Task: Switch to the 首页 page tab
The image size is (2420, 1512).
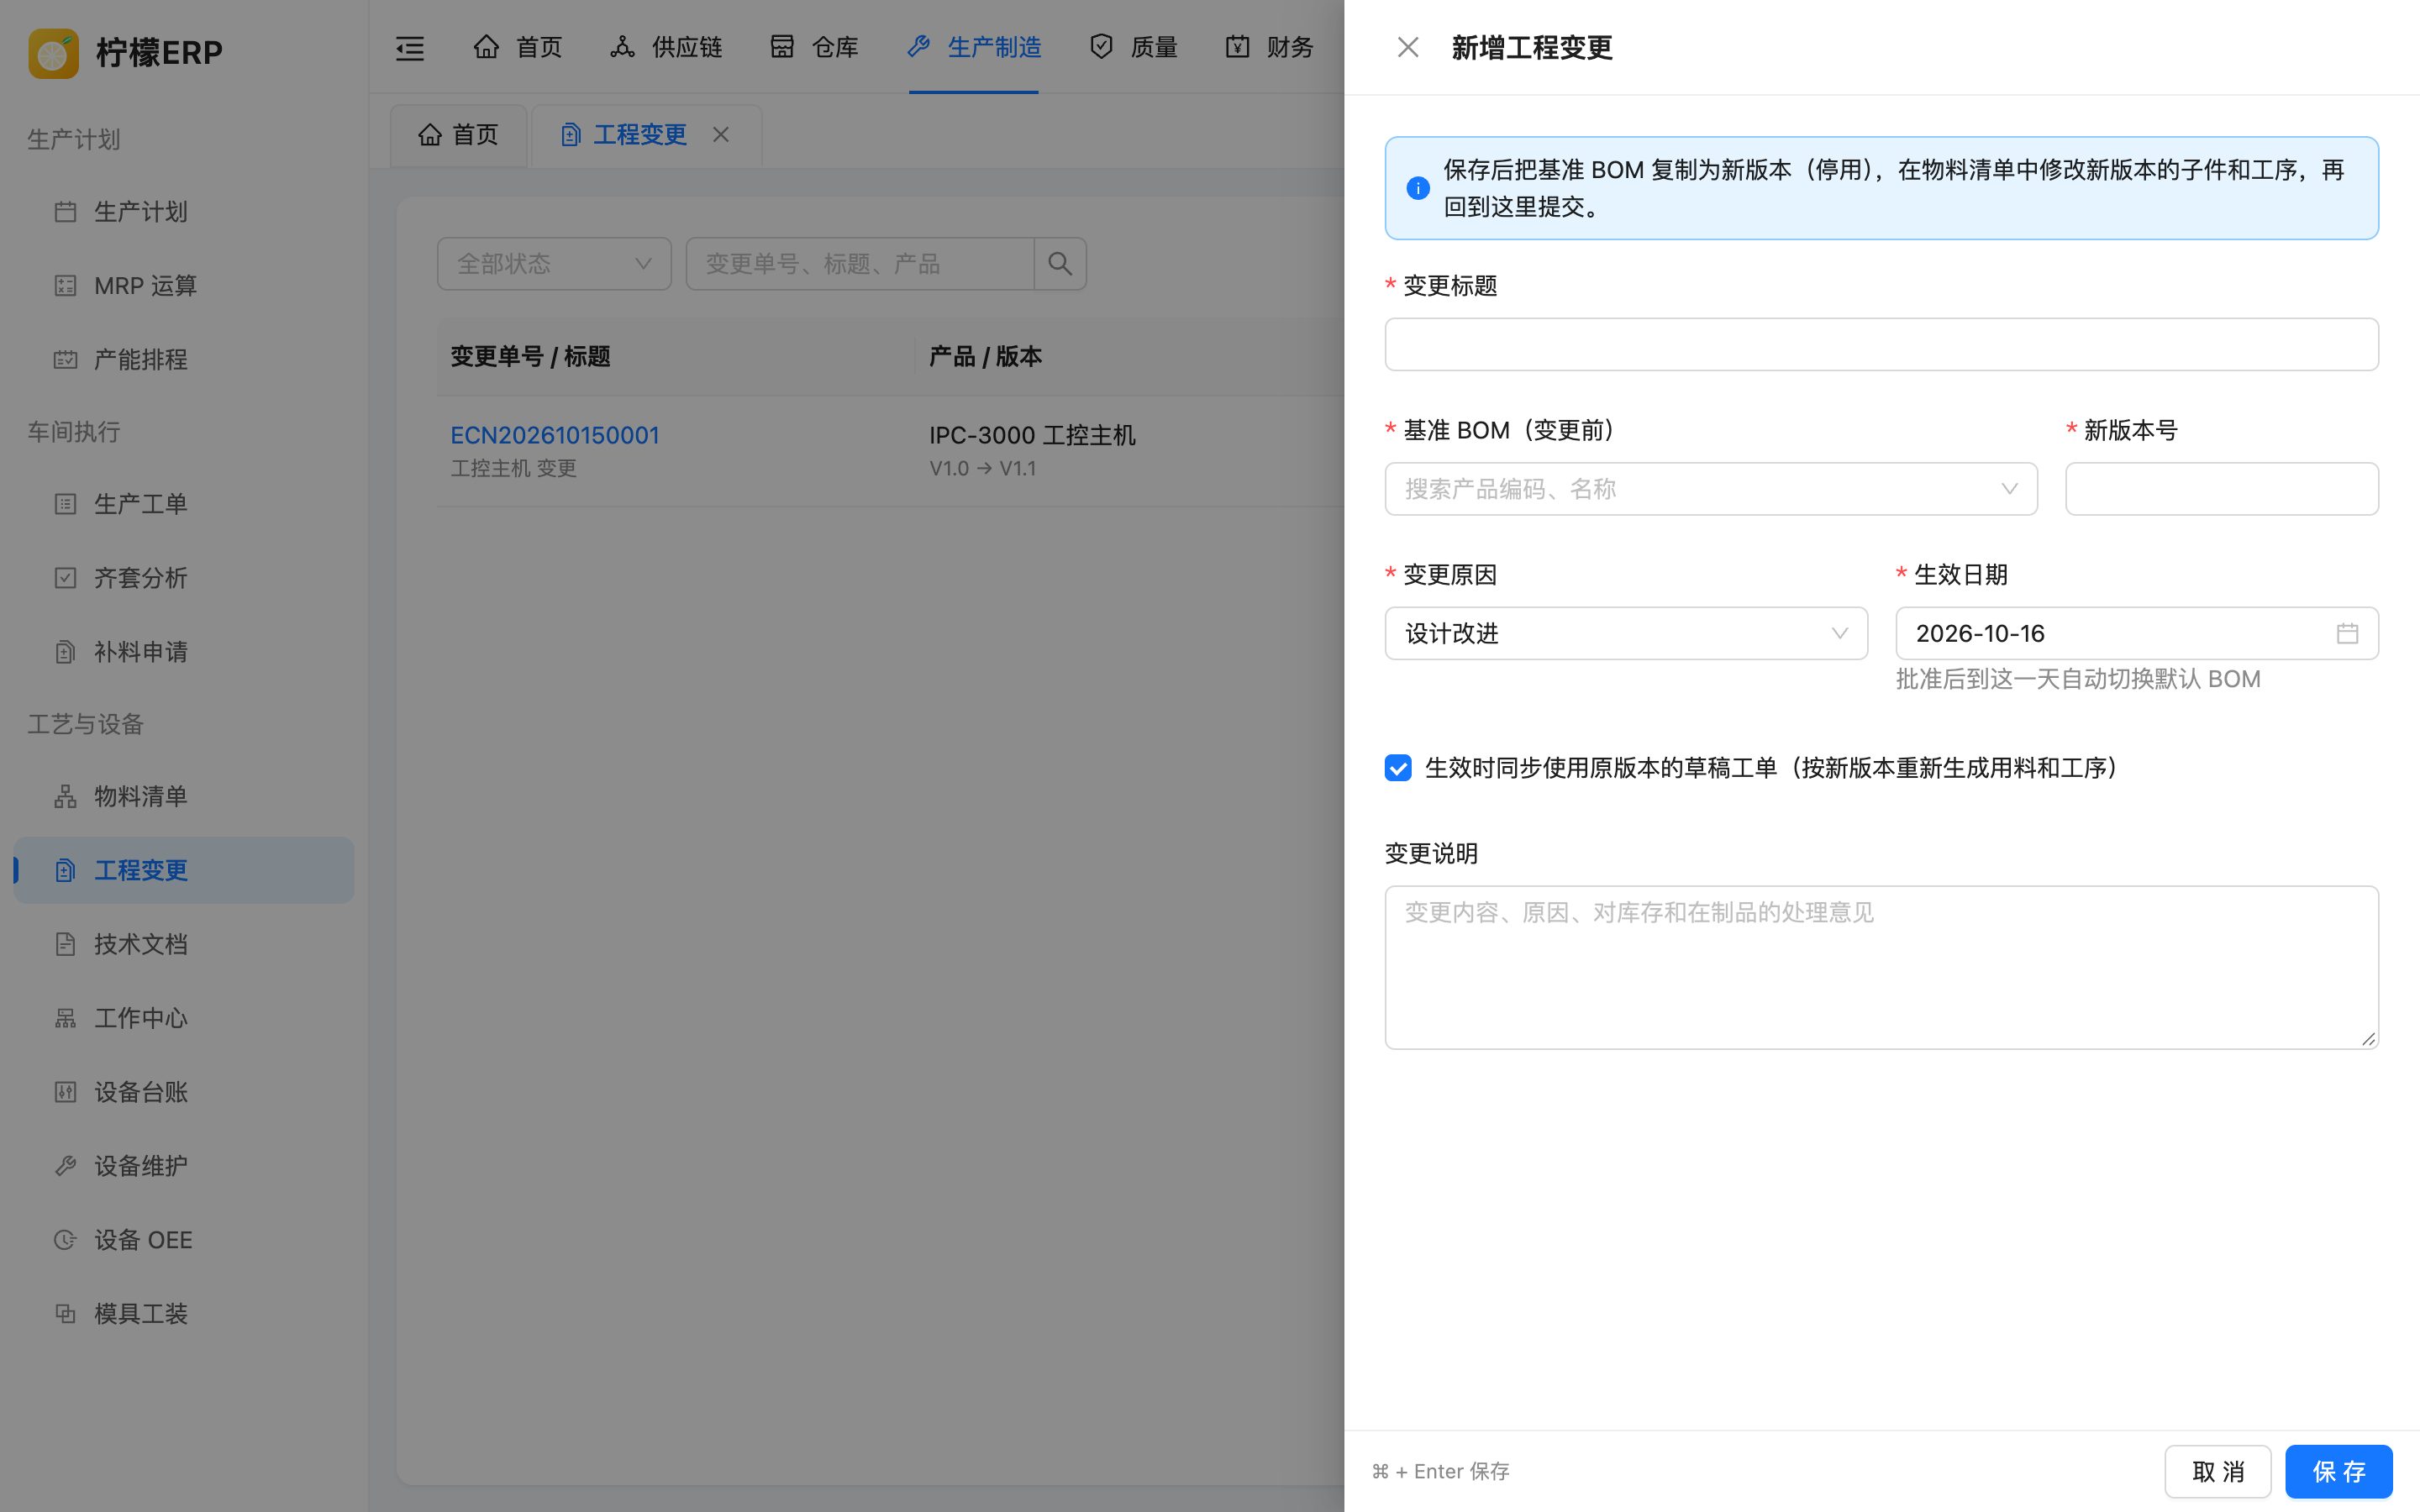Action: click(458, 135)
